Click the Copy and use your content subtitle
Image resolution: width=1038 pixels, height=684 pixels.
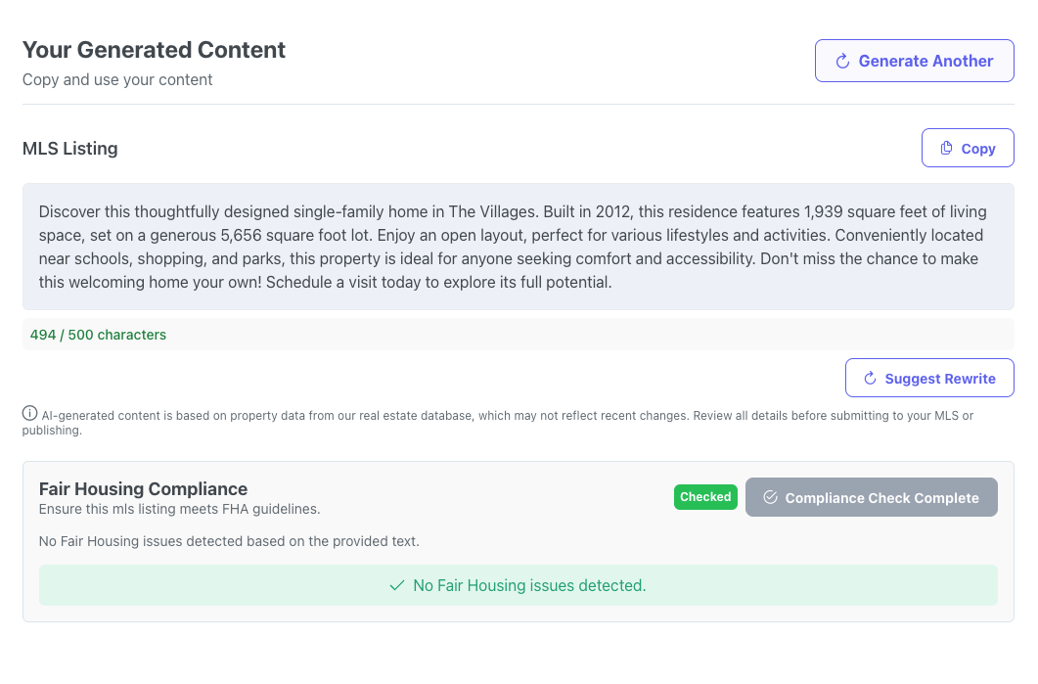(x=116, y=80)
